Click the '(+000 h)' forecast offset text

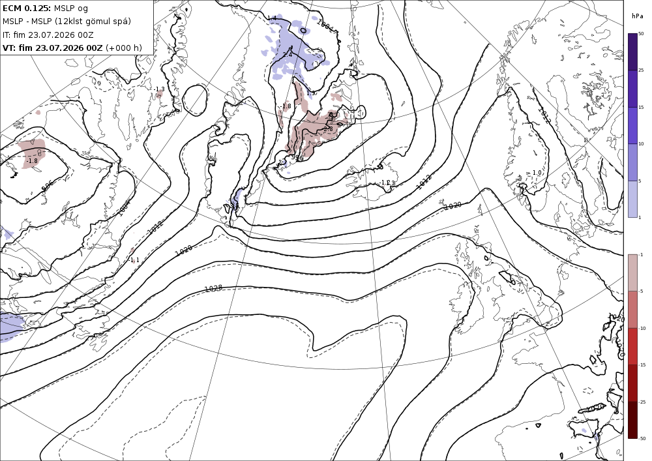(x=124, y=48)
